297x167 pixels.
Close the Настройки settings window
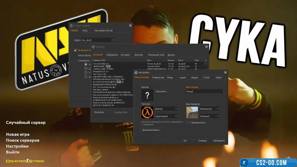click(225, 73)
